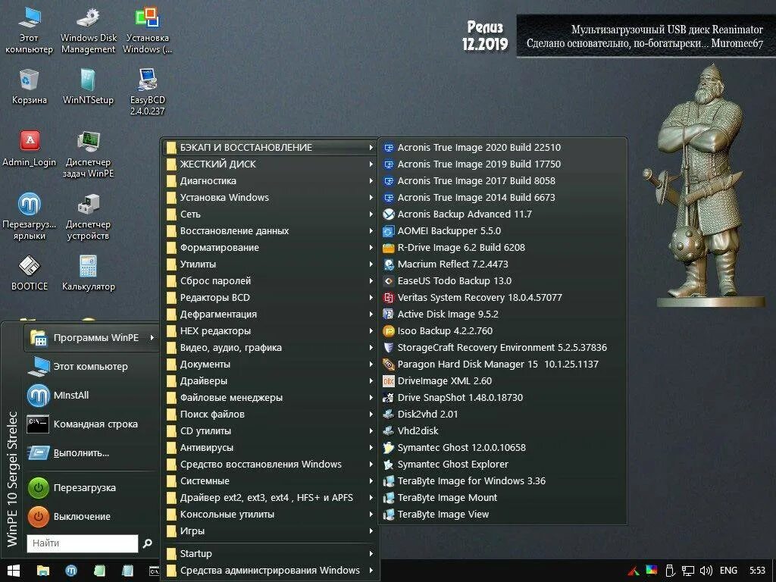Click Выполнить... in start menu

[92, 453]
